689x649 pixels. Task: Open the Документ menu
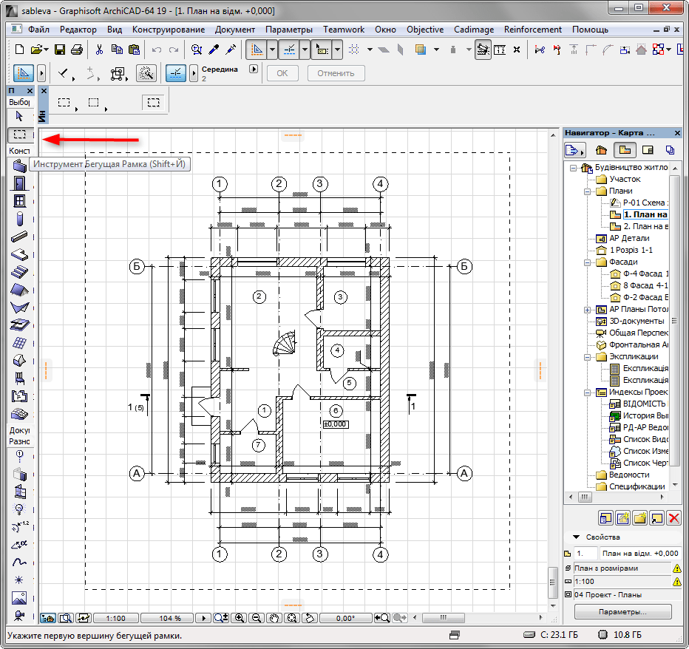pyautogui.click(x=235, y=30)
